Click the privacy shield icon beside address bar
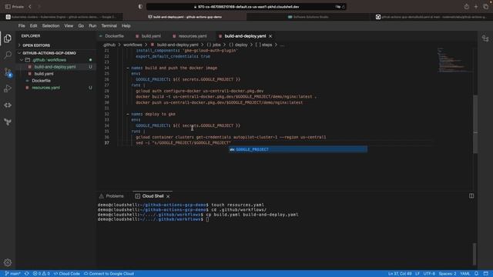Screen dimensions: 493x277 (140, 7)
